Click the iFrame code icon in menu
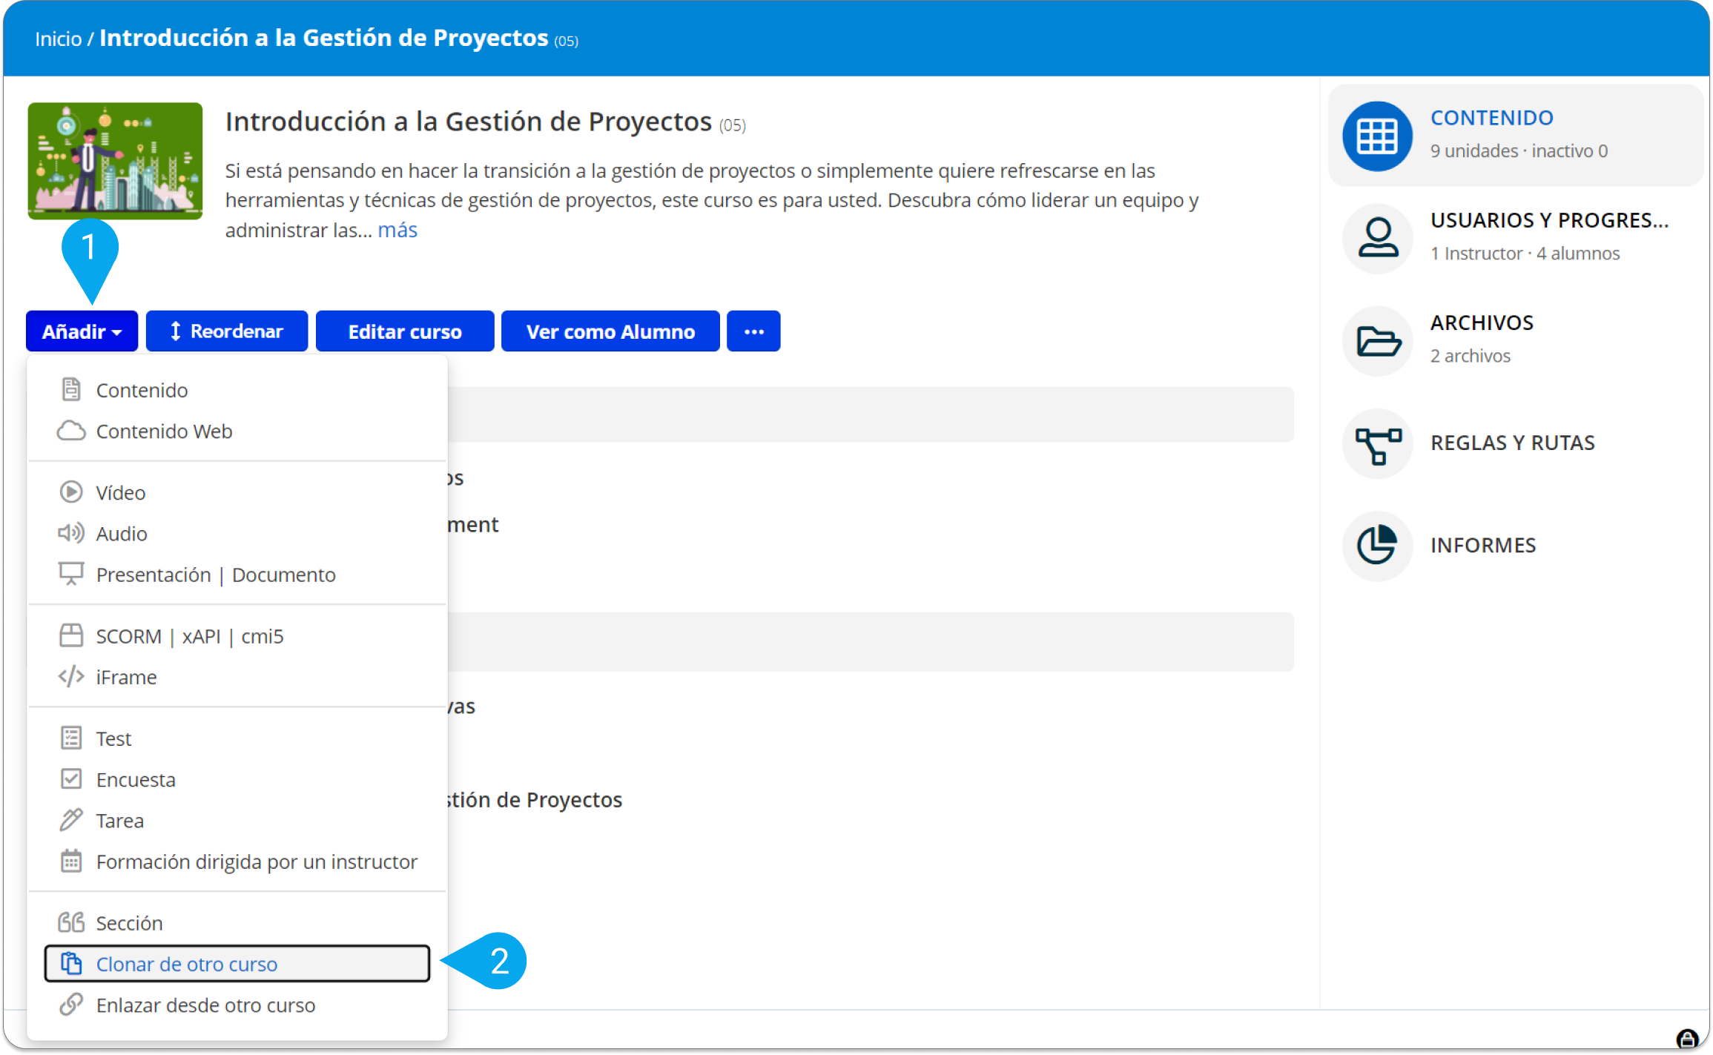The height and width of the screenshot is (1055, 1713). tap(71, 677)
